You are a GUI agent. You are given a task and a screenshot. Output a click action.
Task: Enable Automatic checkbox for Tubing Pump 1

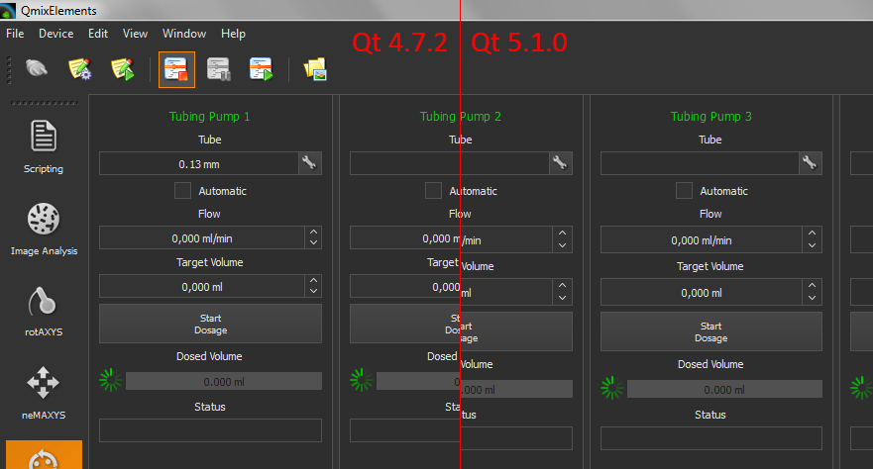click(x=183, y=190)
